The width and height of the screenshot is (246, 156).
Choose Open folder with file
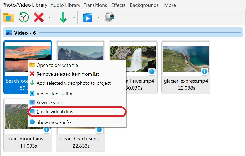coord(77,65)
